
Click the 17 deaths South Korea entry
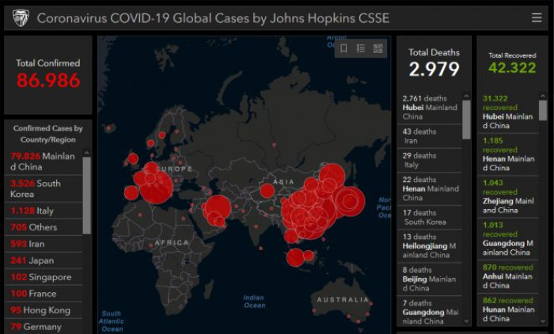(x=430, y=218)
